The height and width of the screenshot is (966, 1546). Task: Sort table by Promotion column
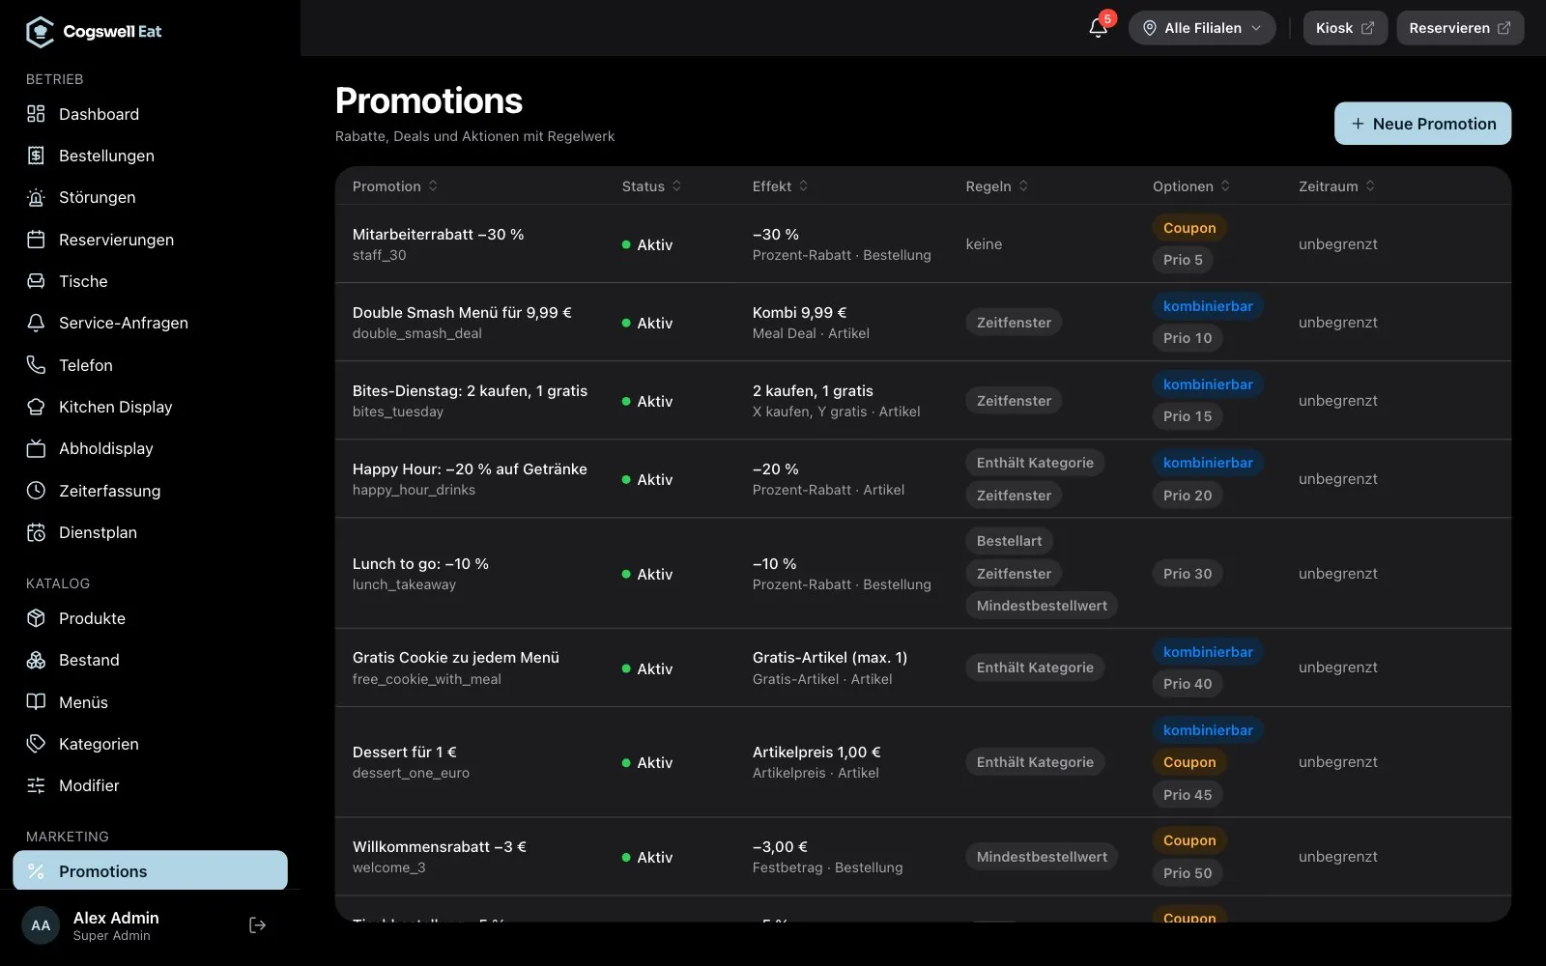395,186
